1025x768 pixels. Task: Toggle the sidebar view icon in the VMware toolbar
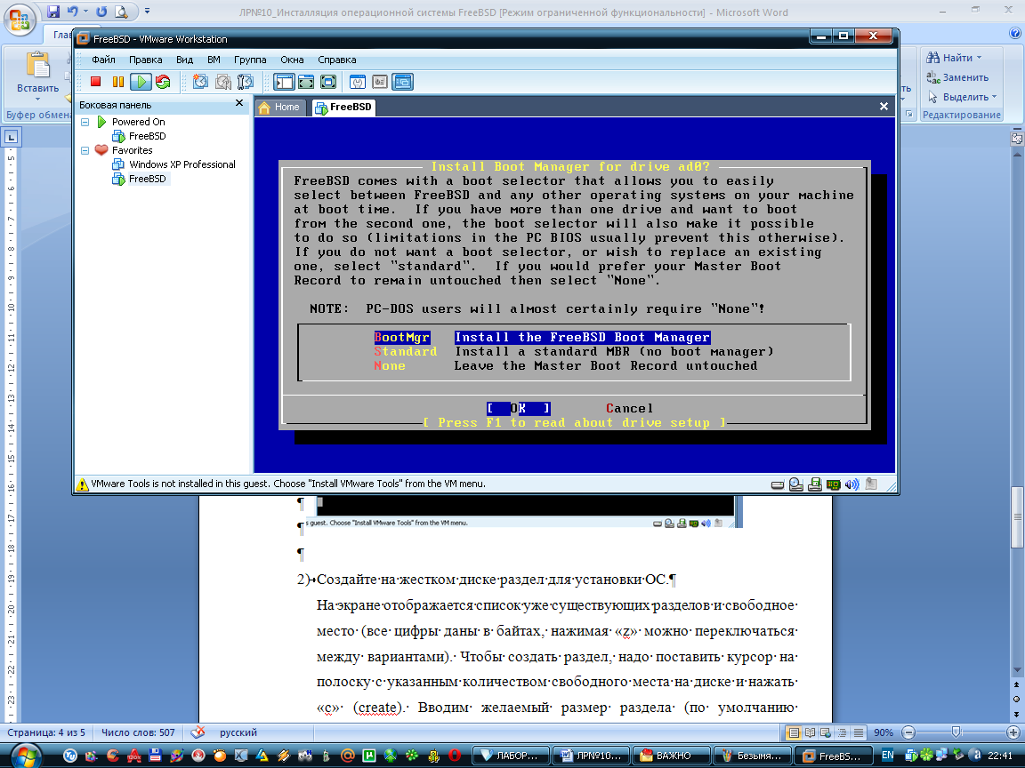pos(284,82)
